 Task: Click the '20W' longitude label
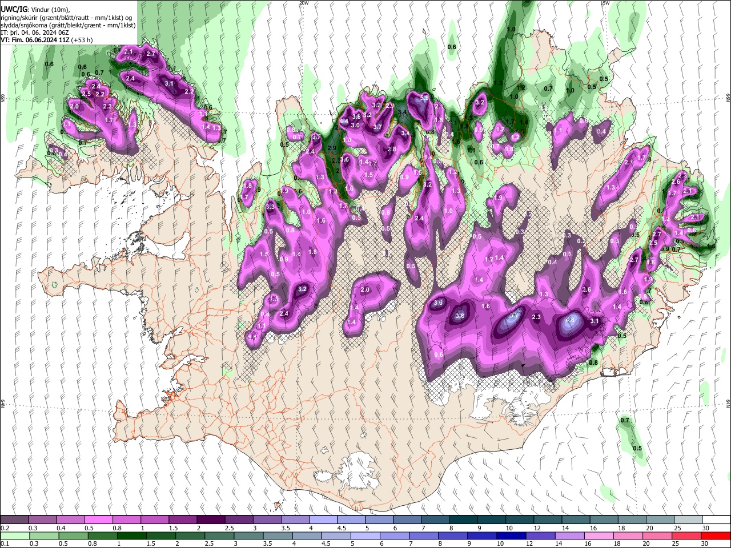[x=304, y=3]
